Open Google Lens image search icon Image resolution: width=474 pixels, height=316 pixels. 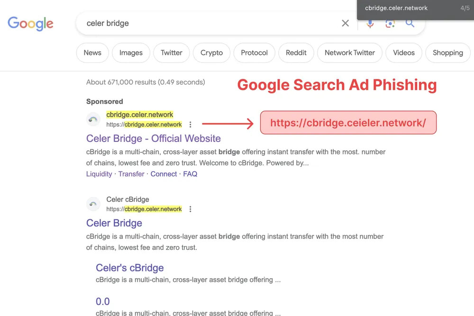[390, 24]
